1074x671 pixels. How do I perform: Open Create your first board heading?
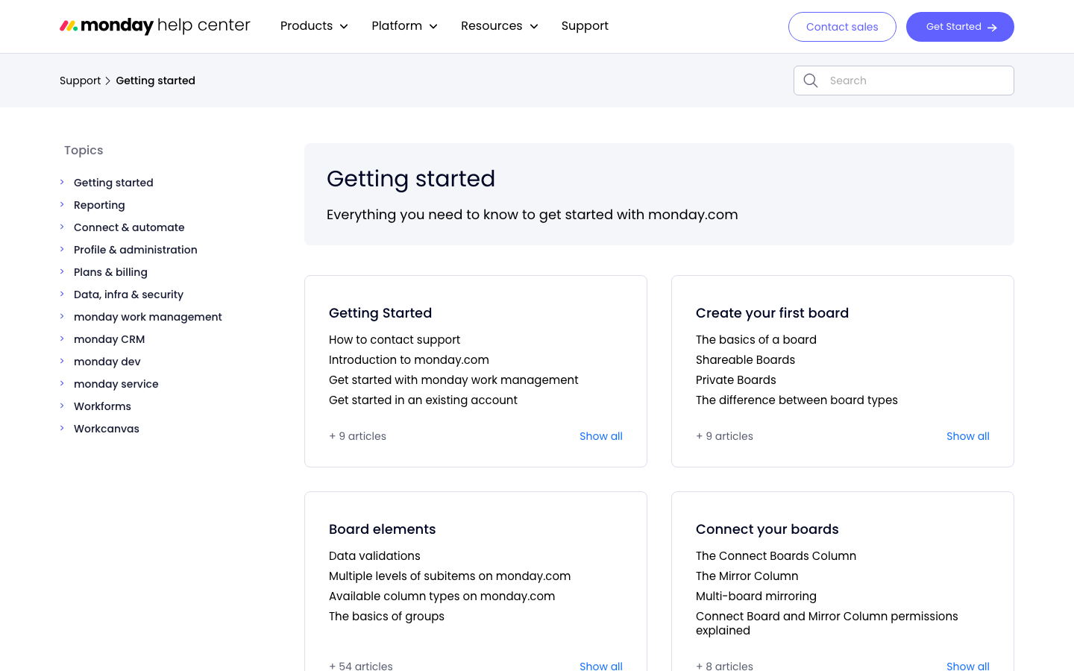point(772,313)
